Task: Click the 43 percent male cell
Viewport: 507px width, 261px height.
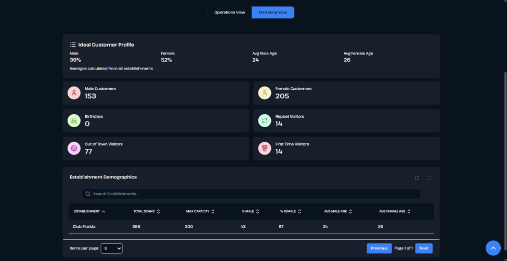Action: (x=243, y=227)
